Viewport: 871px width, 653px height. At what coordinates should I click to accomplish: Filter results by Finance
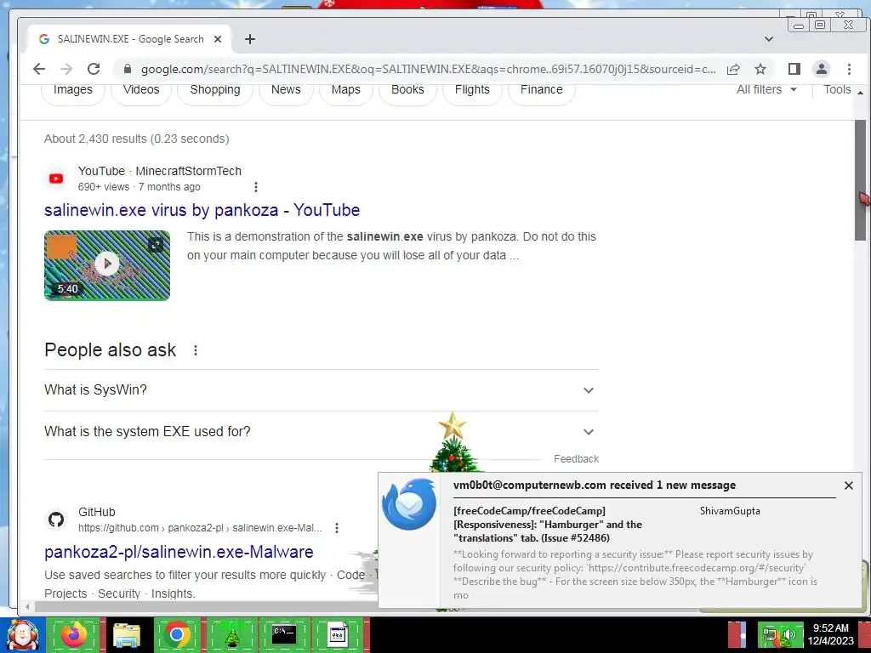[x=542, y=90]
